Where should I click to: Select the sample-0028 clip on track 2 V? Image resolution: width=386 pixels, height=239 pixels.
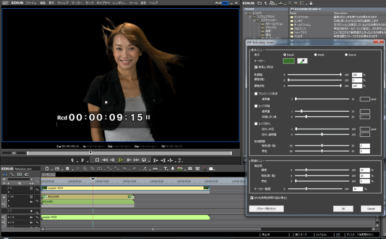(125, 188)
